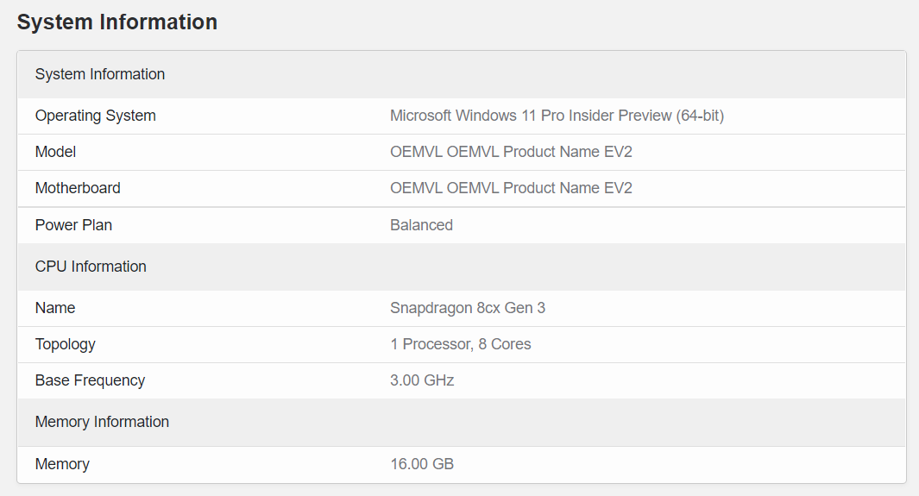Click the CPU Information section header
919x496 pixels.
tap(91, 267)
